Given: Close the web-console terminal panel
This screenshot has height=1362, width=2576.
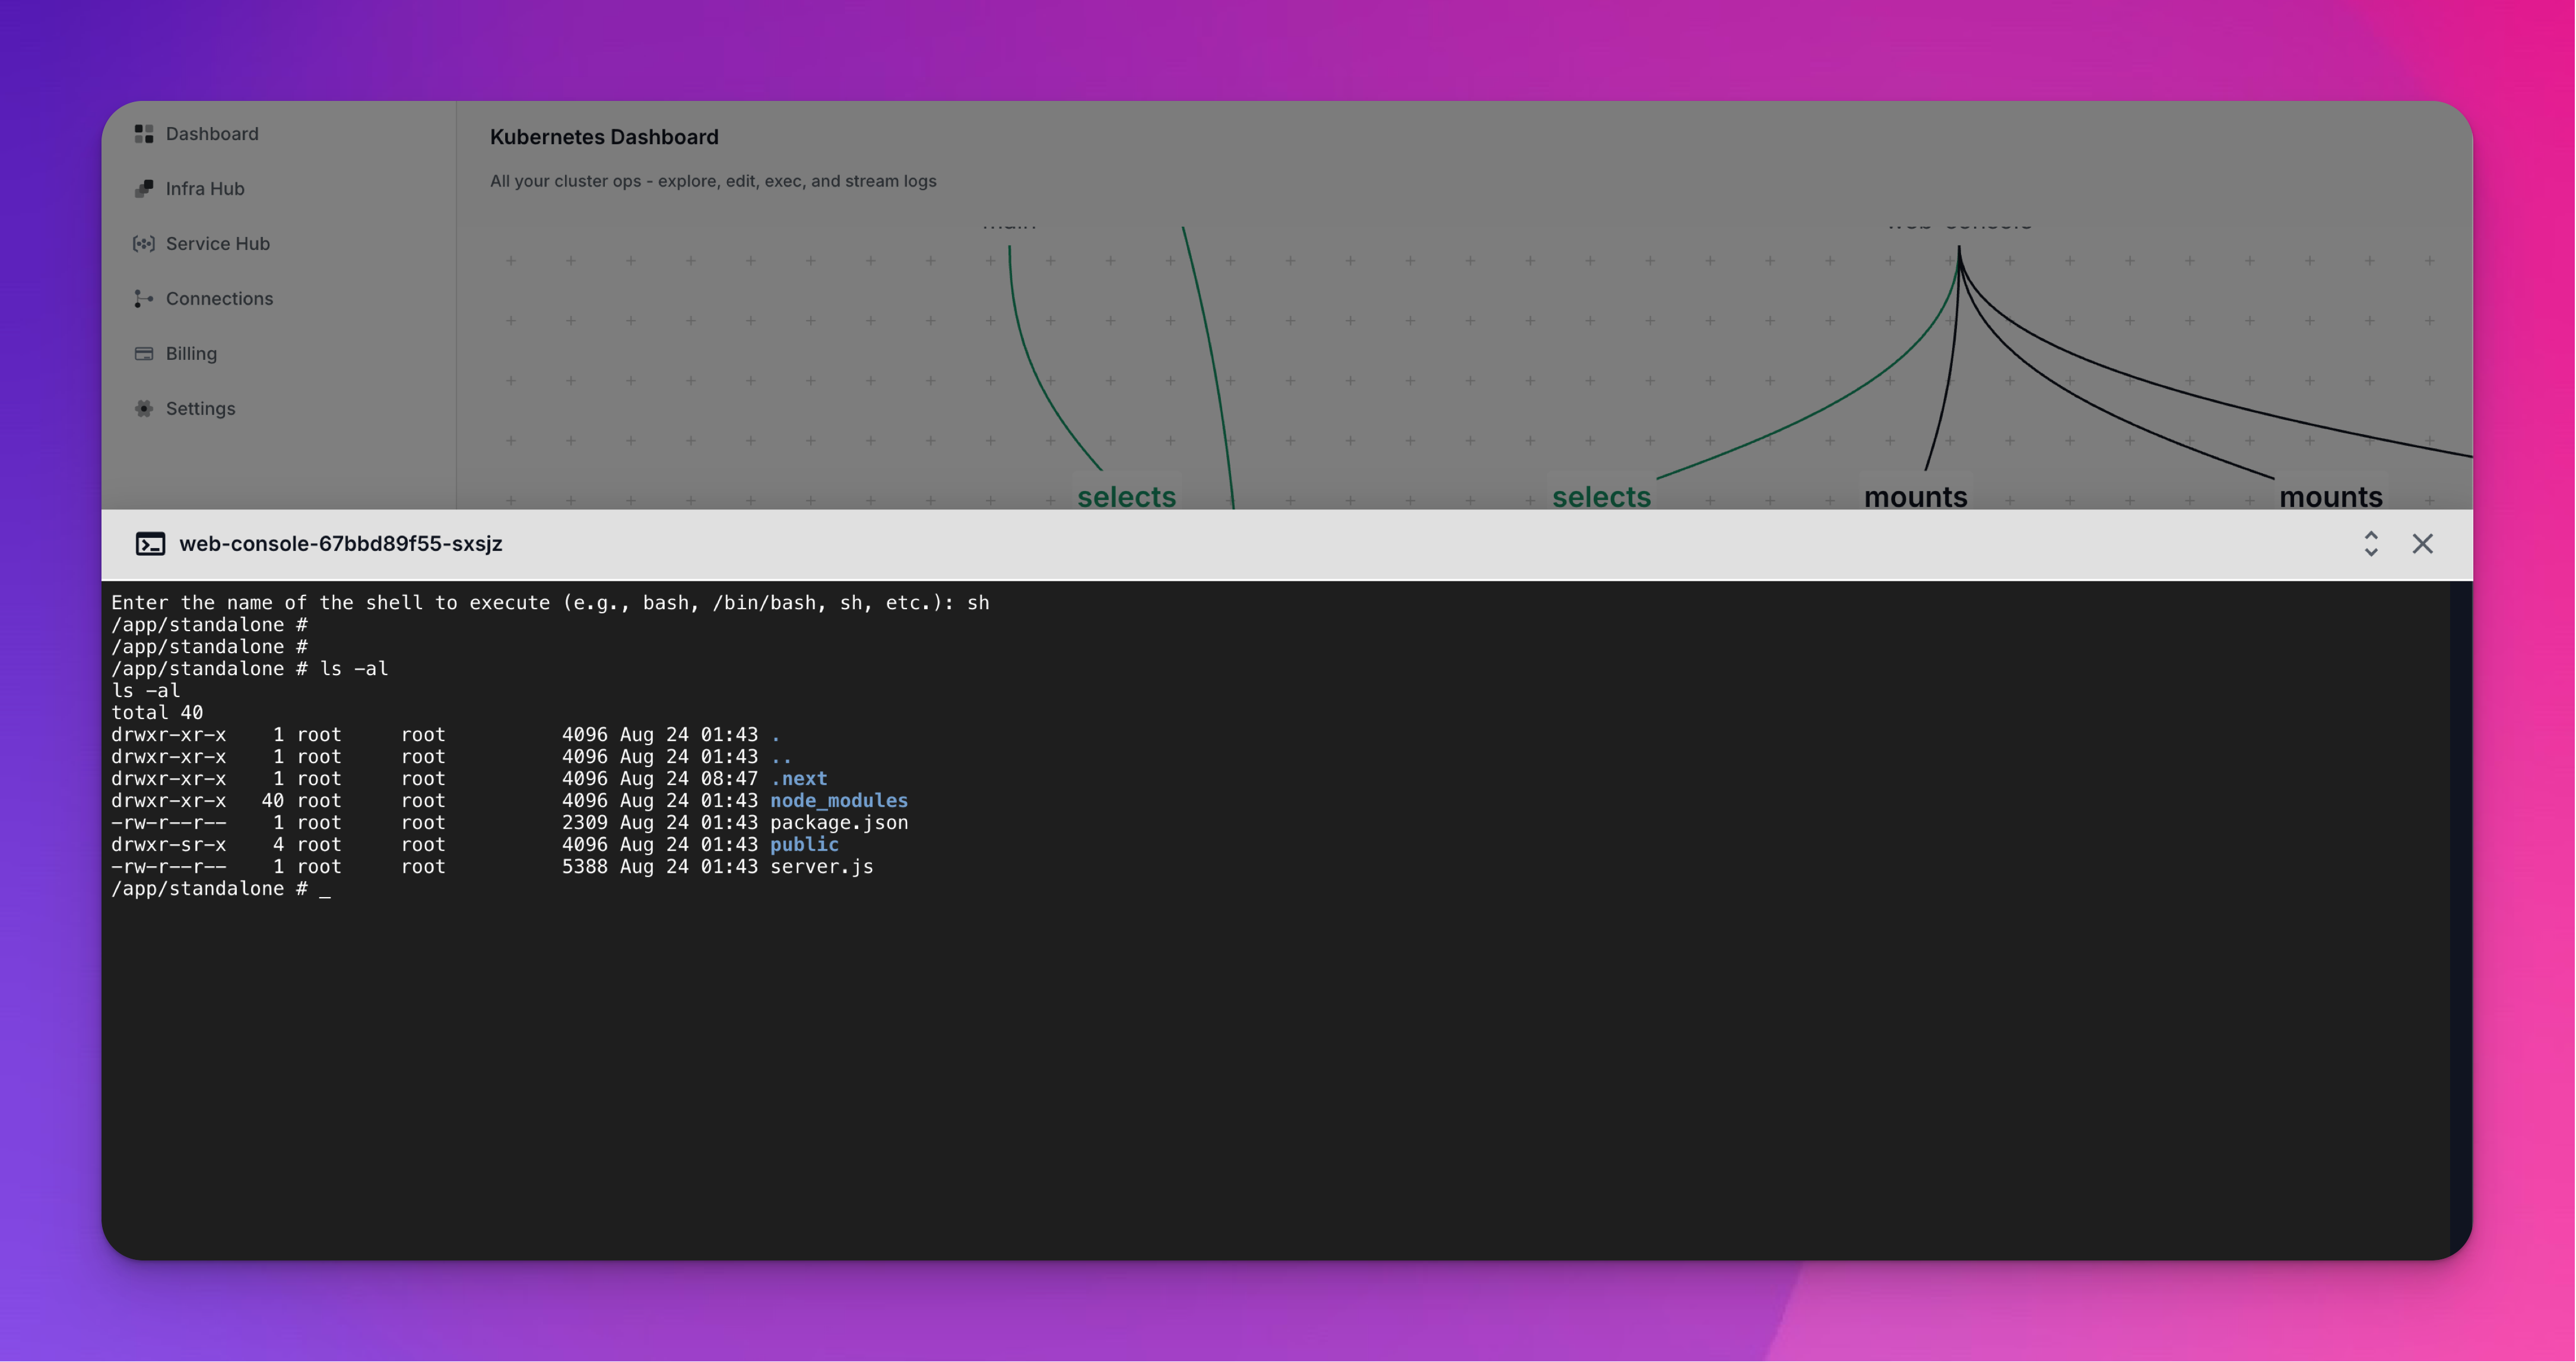Looking at the screenshot, I should pyautogui.click(x=2423, y=544).
